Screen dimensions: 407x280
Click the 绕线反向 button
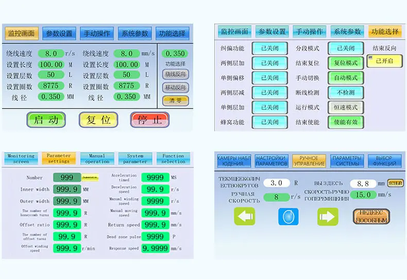pyautogui.click(x=176, y=75)
